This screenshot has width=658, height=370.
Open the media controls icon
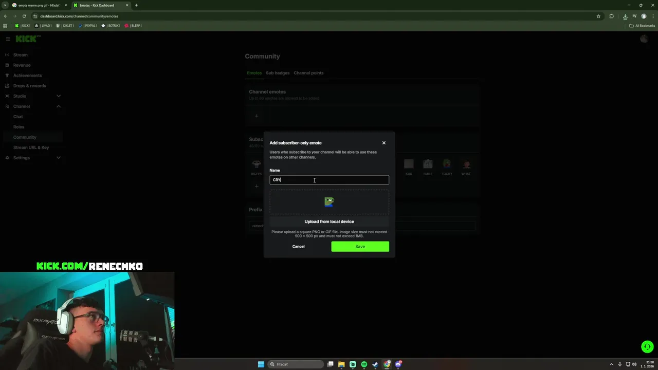634,16
